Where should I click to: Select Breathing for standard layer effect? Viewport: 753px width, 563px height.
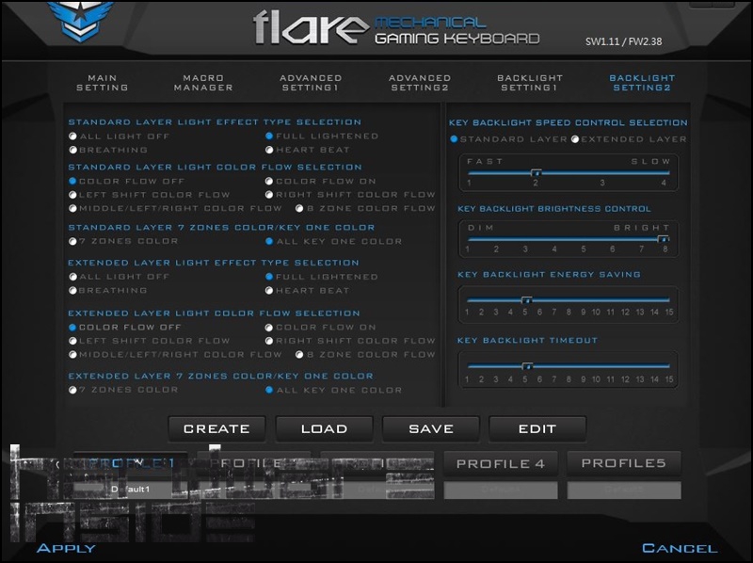(x=73, y=150)
